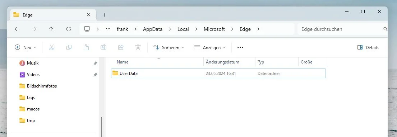Screen dimensions: 397x137
Task: Expand chevron after frank breadcrumb
Action: (x=135, y=29)
